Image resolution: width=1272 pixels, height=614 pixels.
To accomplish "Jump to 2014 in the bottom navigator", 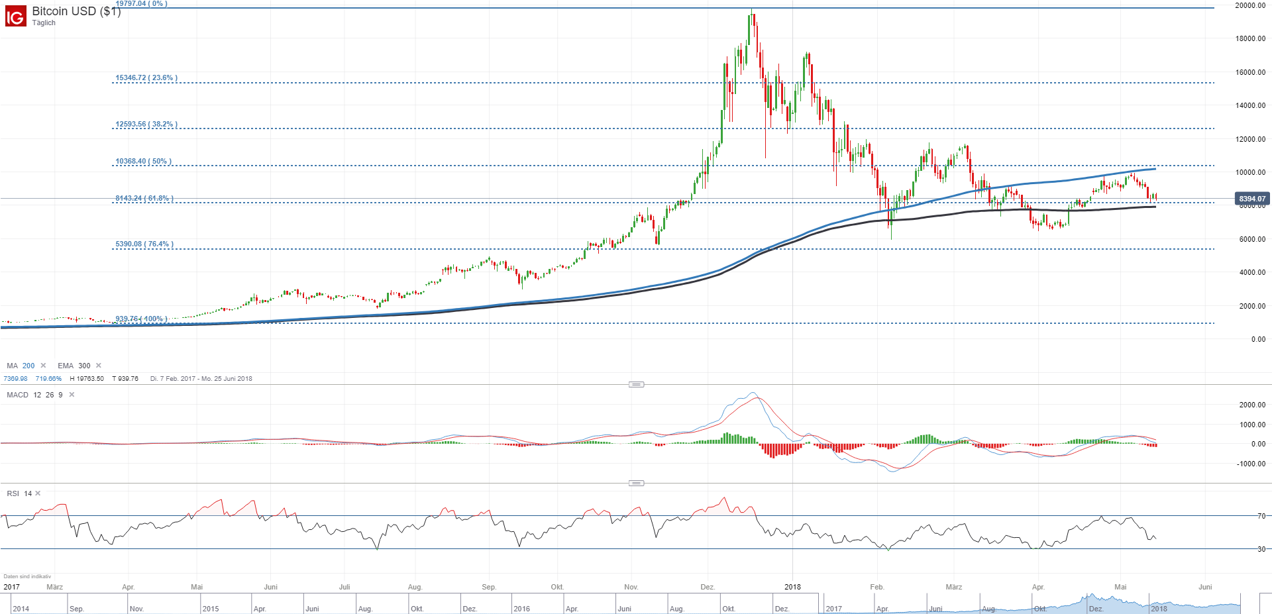I will click(21, 609).
